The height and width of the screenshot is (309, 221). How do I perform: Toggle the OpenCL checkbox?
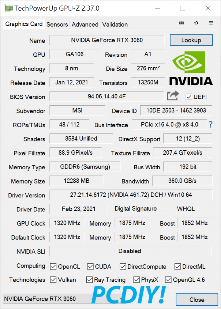click(53, 267)
